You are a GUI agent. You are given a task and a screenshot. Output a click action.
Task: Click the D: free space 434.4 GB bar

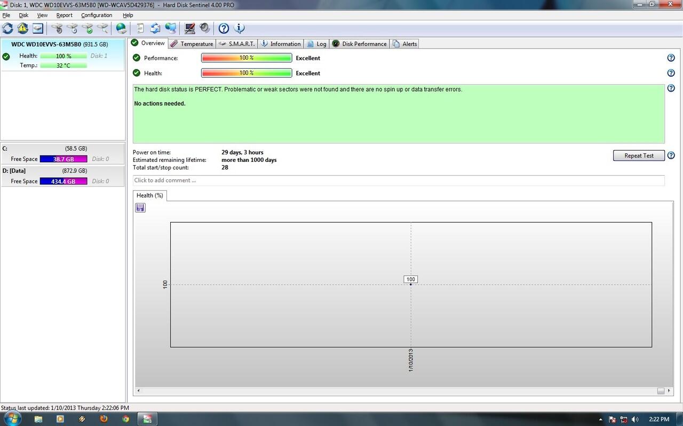tap(63, 182)
